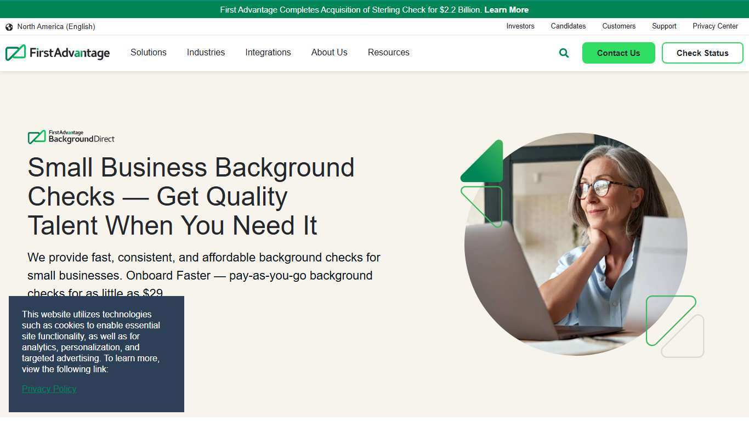The width and height of the screenshot is (749, 421).
Task: Click the globe region selector icon
Action: 9,26
